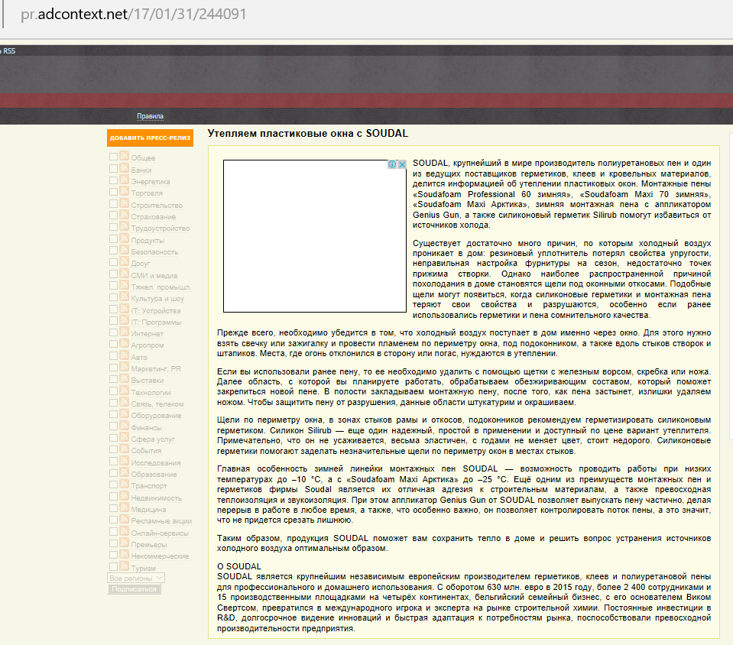Tick the Банки checkbox
The height and width of the screenshot is (645, 733).
(114, 169)
